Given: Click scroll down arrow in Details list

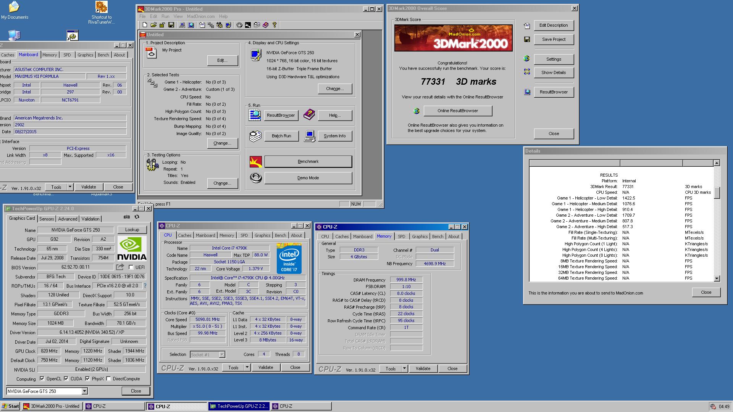Looking at the screenshot, I should (x=717, y=278).
